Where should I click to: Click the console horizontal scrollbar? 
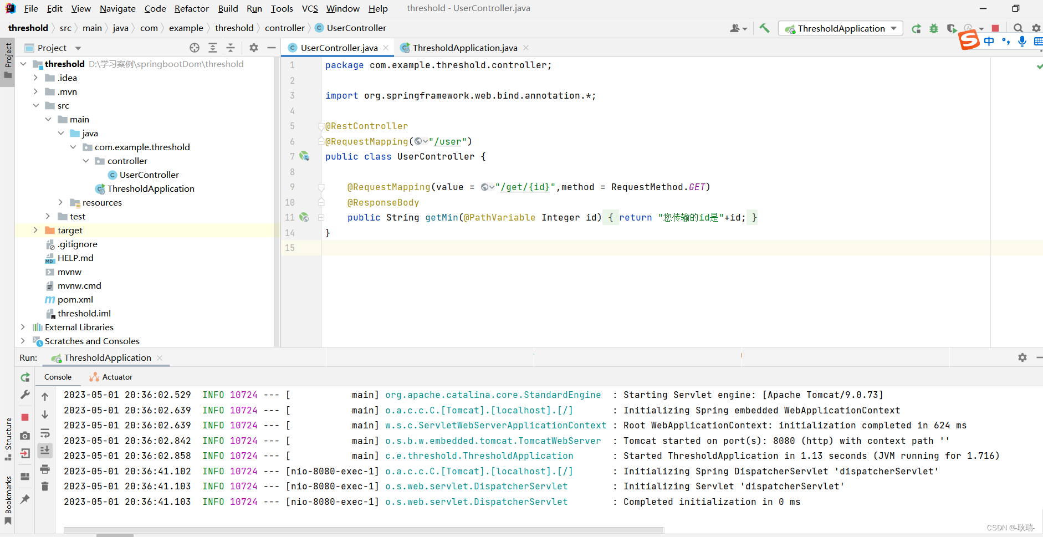(363, 529)
